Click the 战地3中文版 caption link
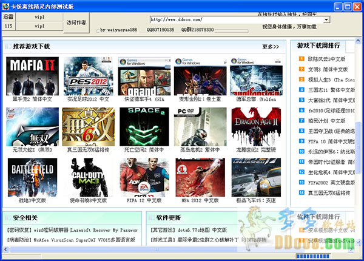 [32, 200]
